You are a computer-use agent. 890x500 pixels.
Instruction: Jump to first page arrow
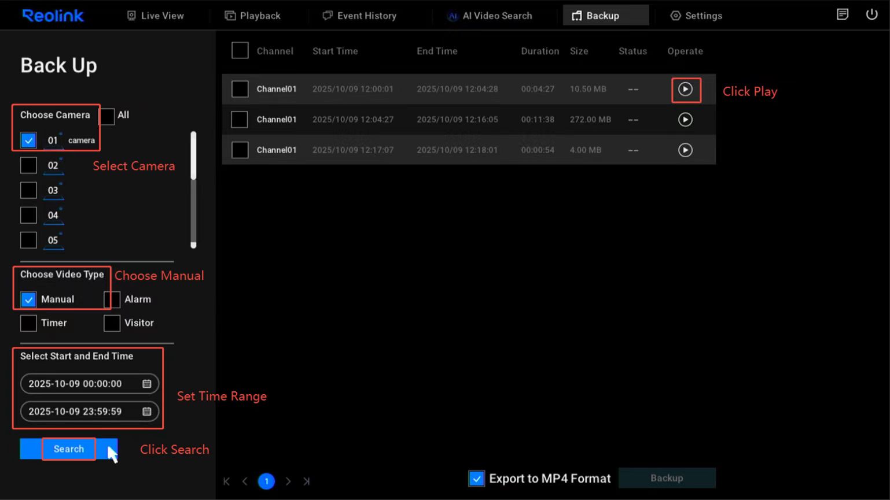pos(226,481)
